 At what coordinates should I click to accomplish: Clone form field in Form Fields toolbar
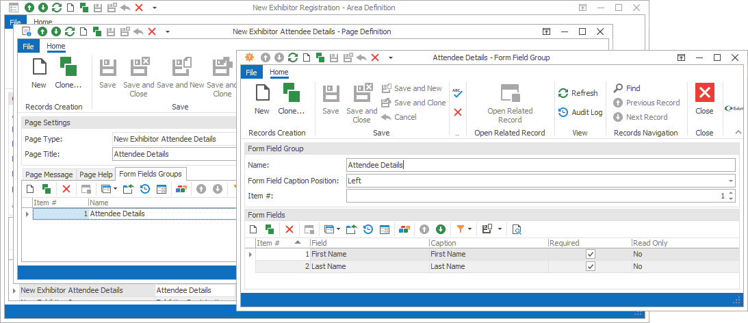click(x=270, y=229)
